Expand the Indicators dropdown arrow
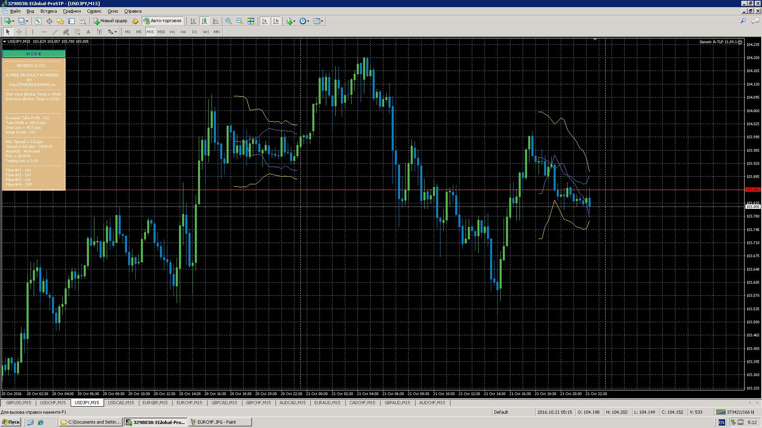 click(x=294, y=21)
